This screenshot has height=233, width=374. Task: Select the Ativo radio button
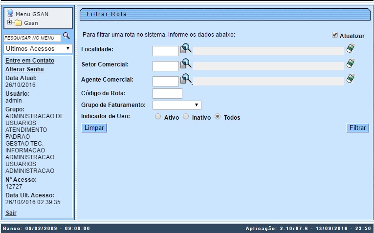pyautogui.click(x=157, y=117)
